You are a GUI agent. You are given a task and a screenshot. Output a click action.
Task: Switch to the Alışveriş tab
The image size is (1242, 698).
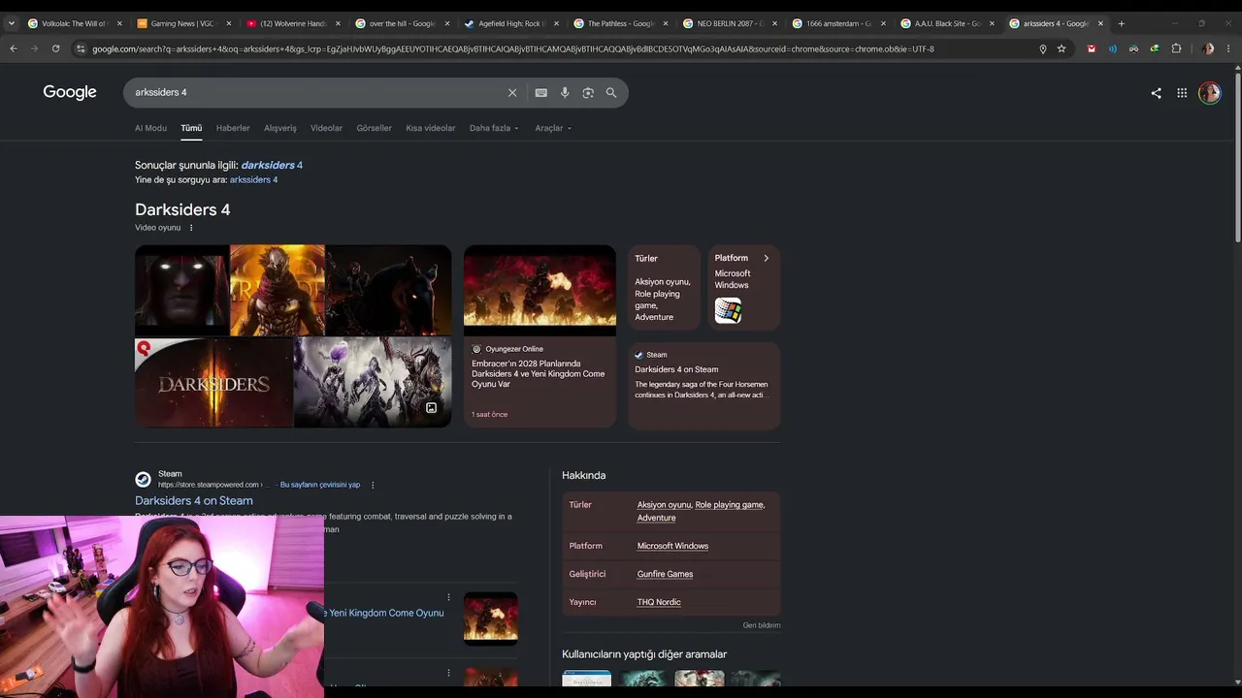(280, 128)
